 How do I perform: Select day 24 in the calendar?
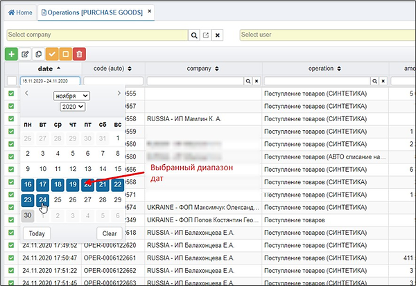(x=43, y=200)
